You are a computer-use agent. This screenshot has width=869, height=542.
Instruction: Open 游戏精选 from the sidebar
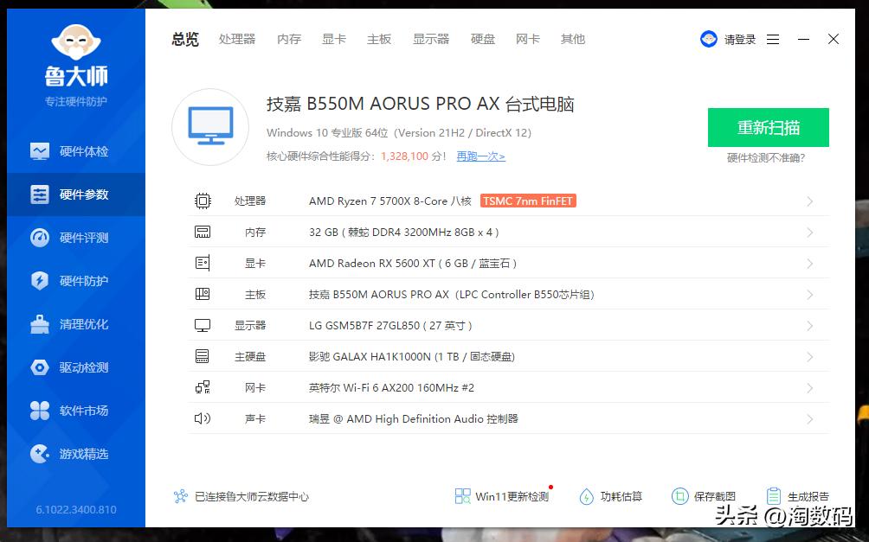tap(75, 453)
